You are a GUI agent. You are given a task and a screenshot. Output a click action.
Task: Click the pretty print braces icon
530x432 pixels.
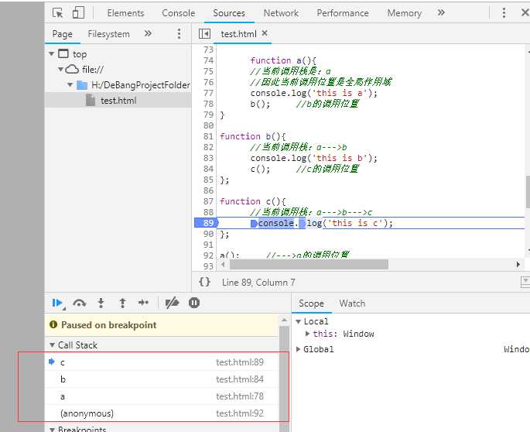point(204,282)
